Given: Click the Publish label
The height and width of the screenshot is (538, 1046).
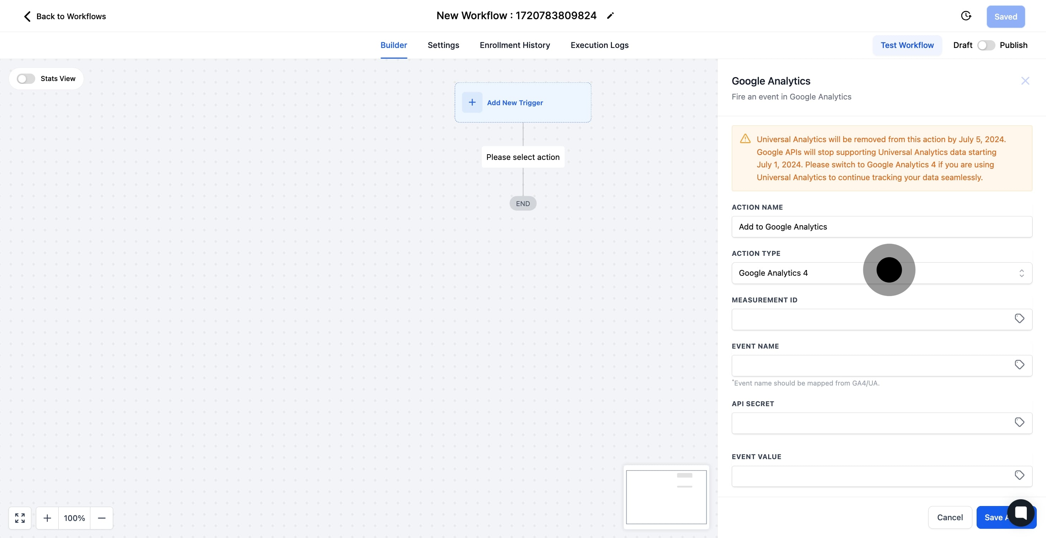Looking at the screenshot, I should pos(1013,45).
